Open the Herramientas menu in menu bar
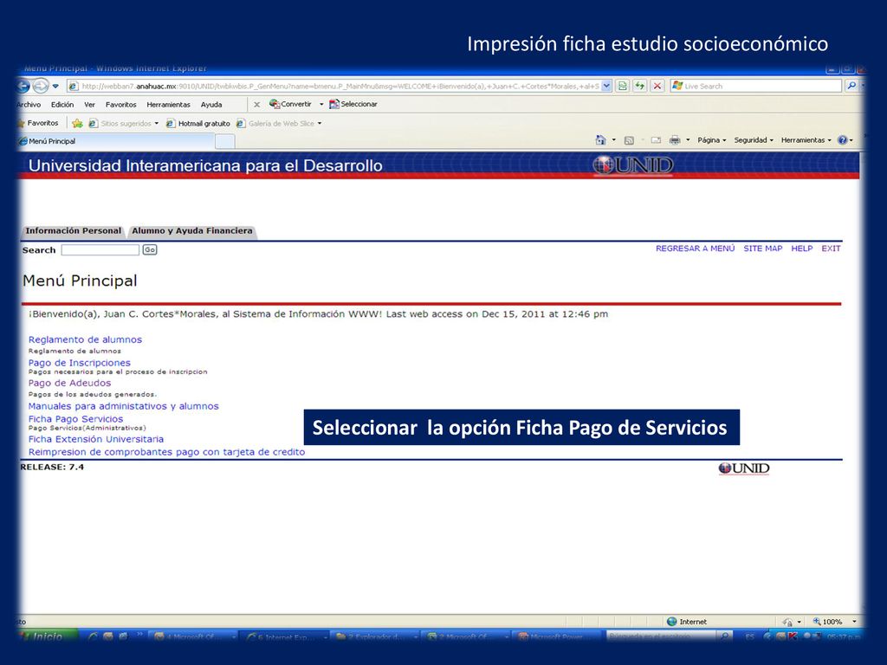The image size is (887, 665). coord(169,105)
